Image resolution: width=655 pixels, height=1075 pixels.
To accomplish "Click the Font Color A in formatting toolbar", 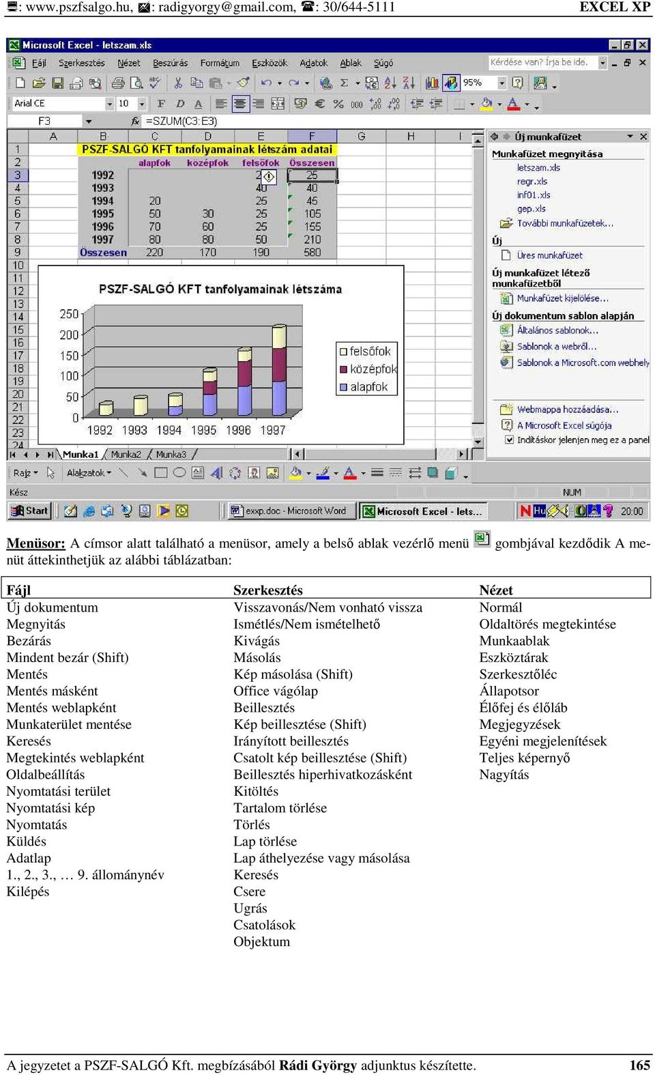I will coord(514,104).
